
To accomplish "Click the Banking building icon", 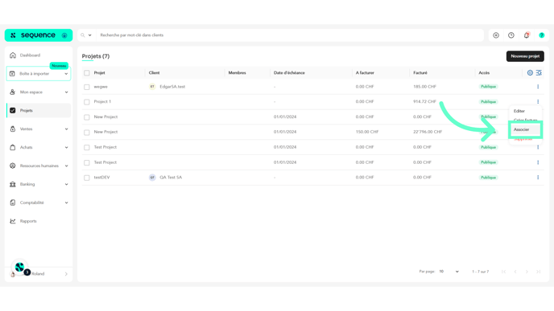I will pyautogui.click(x=13, y=184).
